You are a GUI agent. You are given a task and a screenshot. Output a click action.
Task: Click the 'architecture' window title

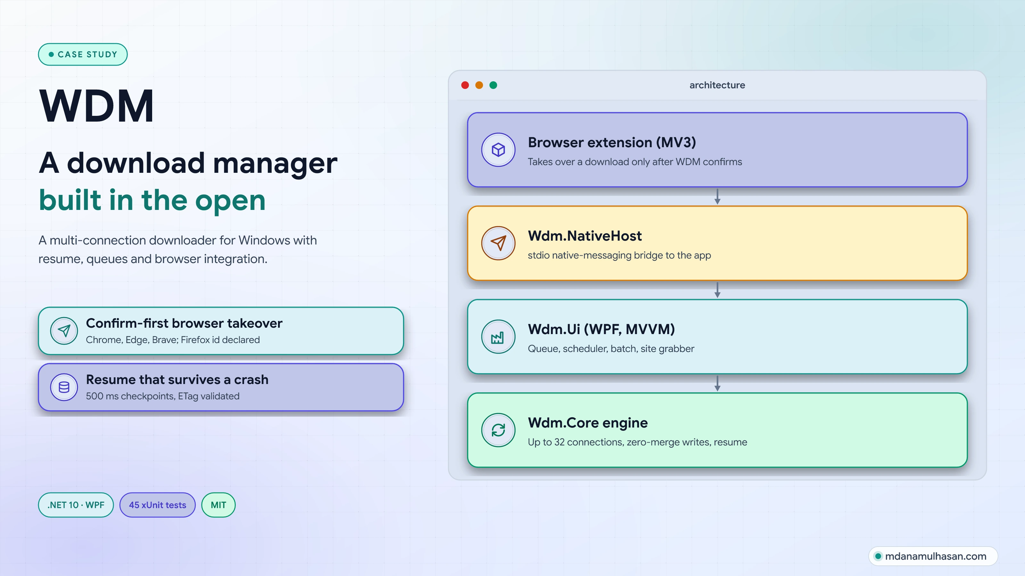[717, 85]
